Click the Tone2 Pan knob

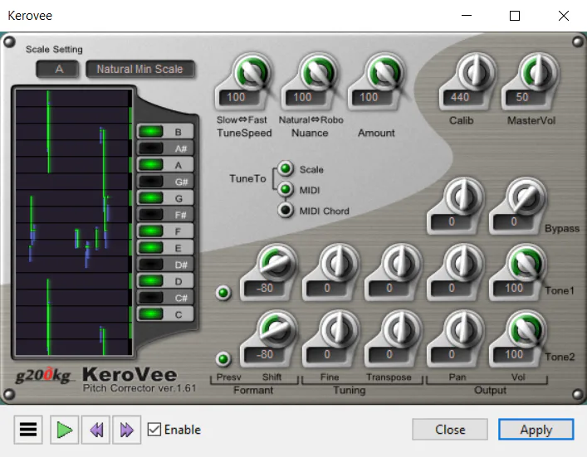pyautogui.click(x=463, y=330)
